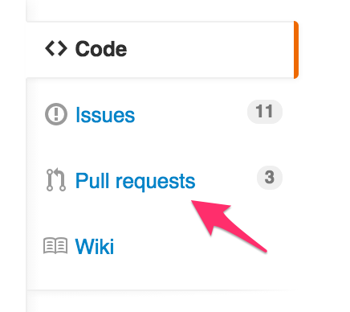Click the panel area above the Code tab

(x=161, y=10)
